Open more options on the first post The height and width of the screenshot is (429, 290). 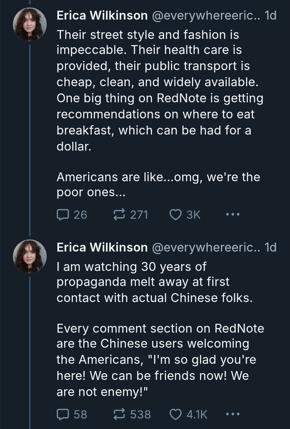tap(233, 214)
